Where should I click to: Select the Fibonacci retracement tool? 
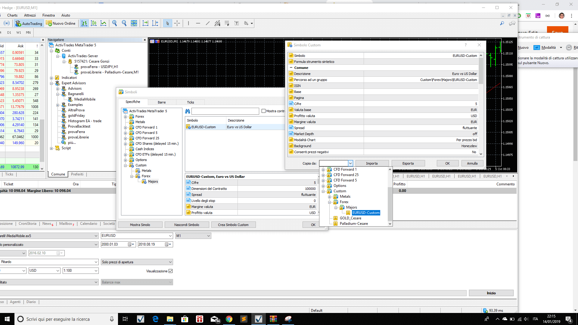[x=227, y=23]
